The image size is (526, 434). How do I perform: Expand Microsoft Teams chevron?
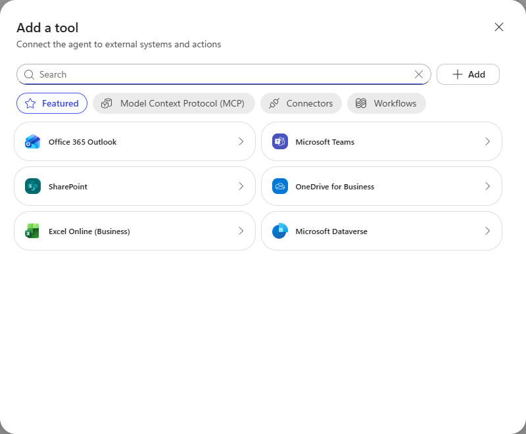pos(487,141)
